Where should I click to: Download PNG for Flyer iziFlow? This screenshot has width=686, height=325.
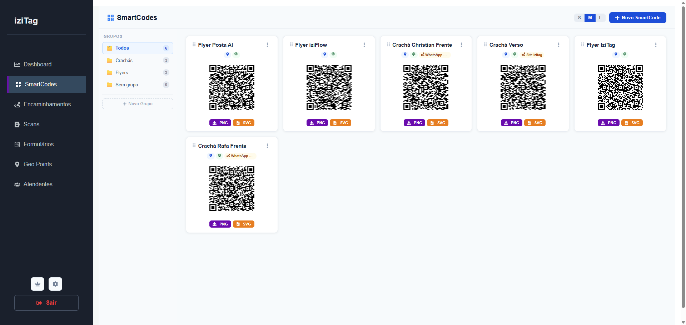click(317, 123)
